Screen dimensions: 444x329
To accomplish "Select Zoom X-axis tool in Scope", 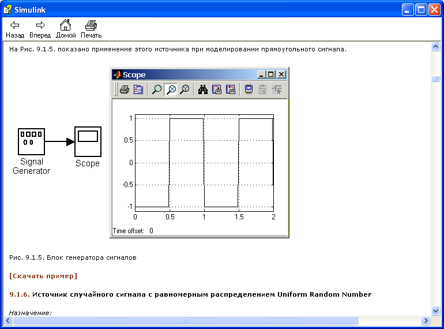I will tap(171, 90).
